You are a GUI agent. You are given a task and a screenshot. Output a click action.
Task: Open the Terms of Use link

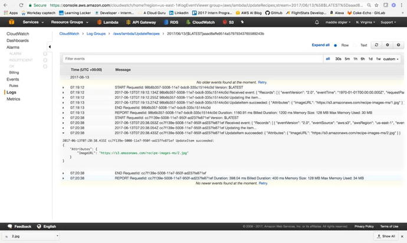point(389,227)
